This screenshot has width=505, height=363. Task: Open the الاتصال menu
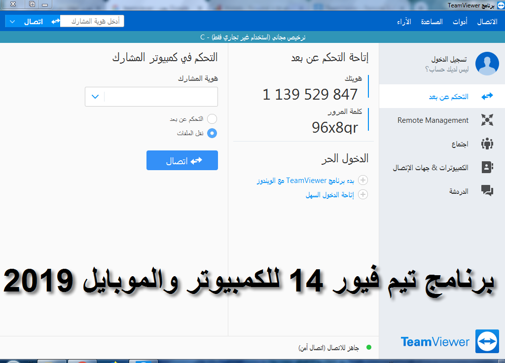(x=487, y=22)
